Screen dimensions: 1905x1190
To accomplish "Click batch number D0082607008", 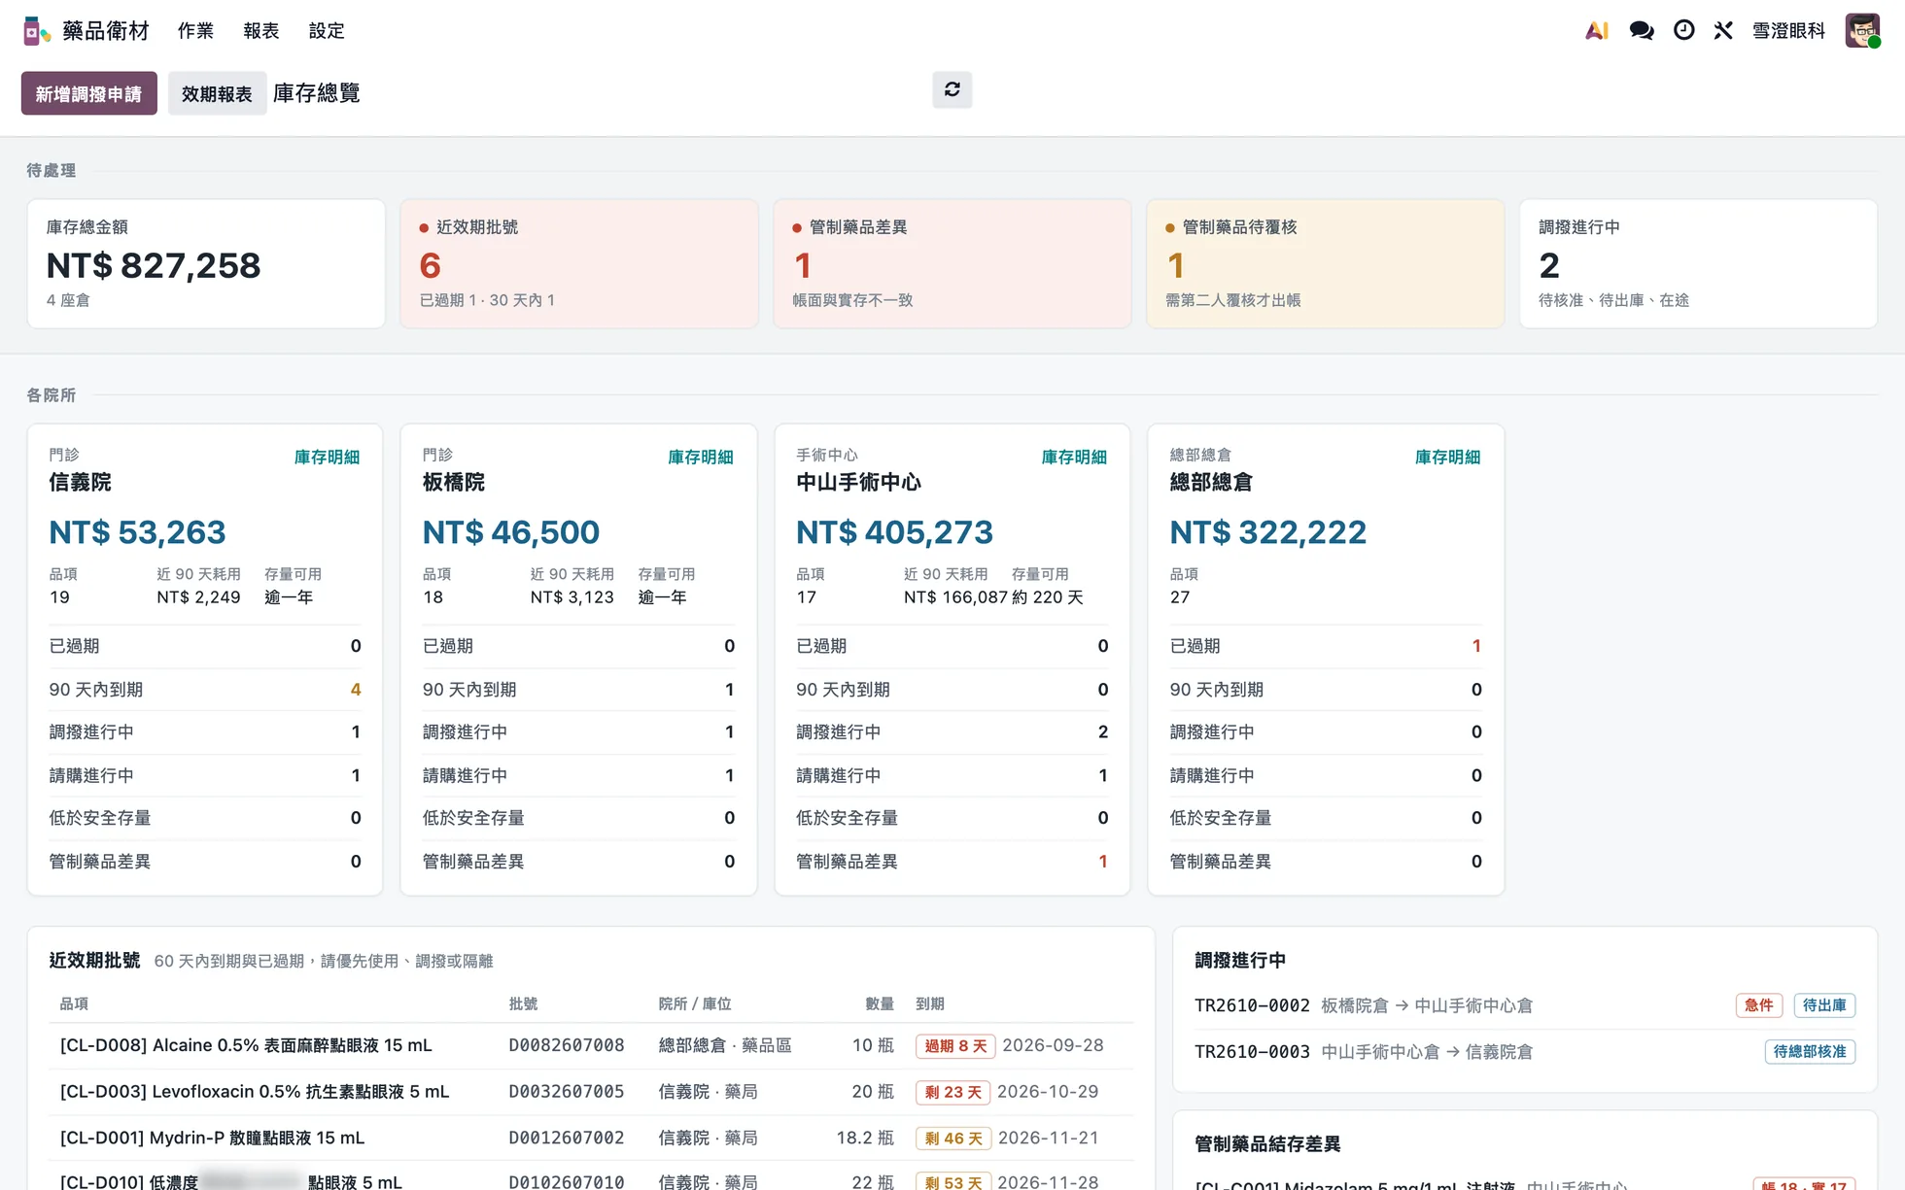I will pos(567,1046).
